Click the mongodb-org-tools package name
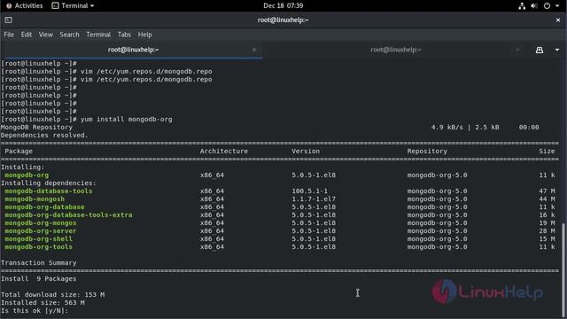 pos(38,246)
